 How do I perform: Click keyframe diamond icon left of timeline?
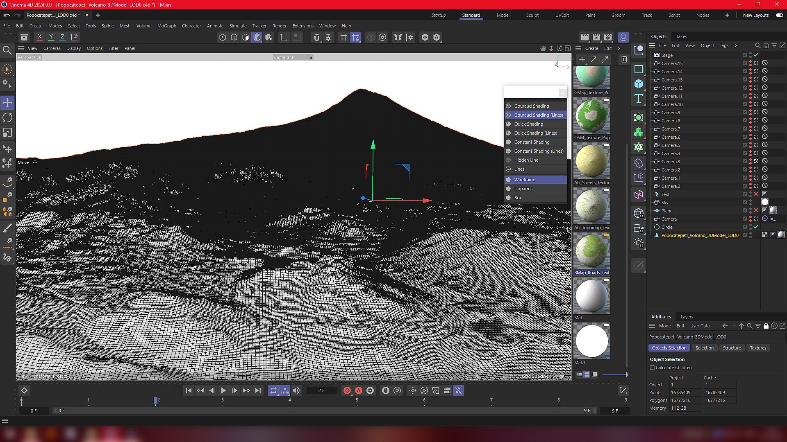(x=24, y=390)
